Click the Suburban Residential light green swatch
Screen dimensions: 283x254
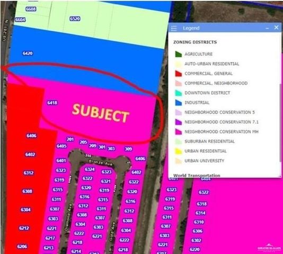click(x=178, y=141)
